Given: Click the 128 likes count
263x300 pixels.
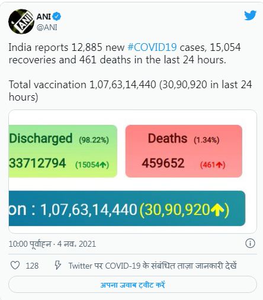Looking at the screenshot, I should (32, 266).
